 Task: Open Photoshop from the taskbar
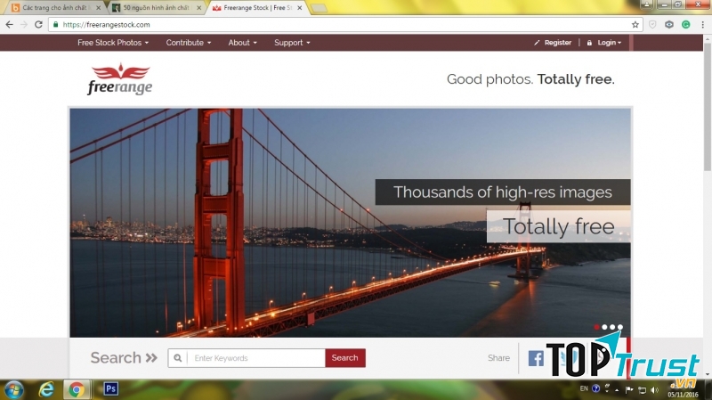[x=112, y=389]
